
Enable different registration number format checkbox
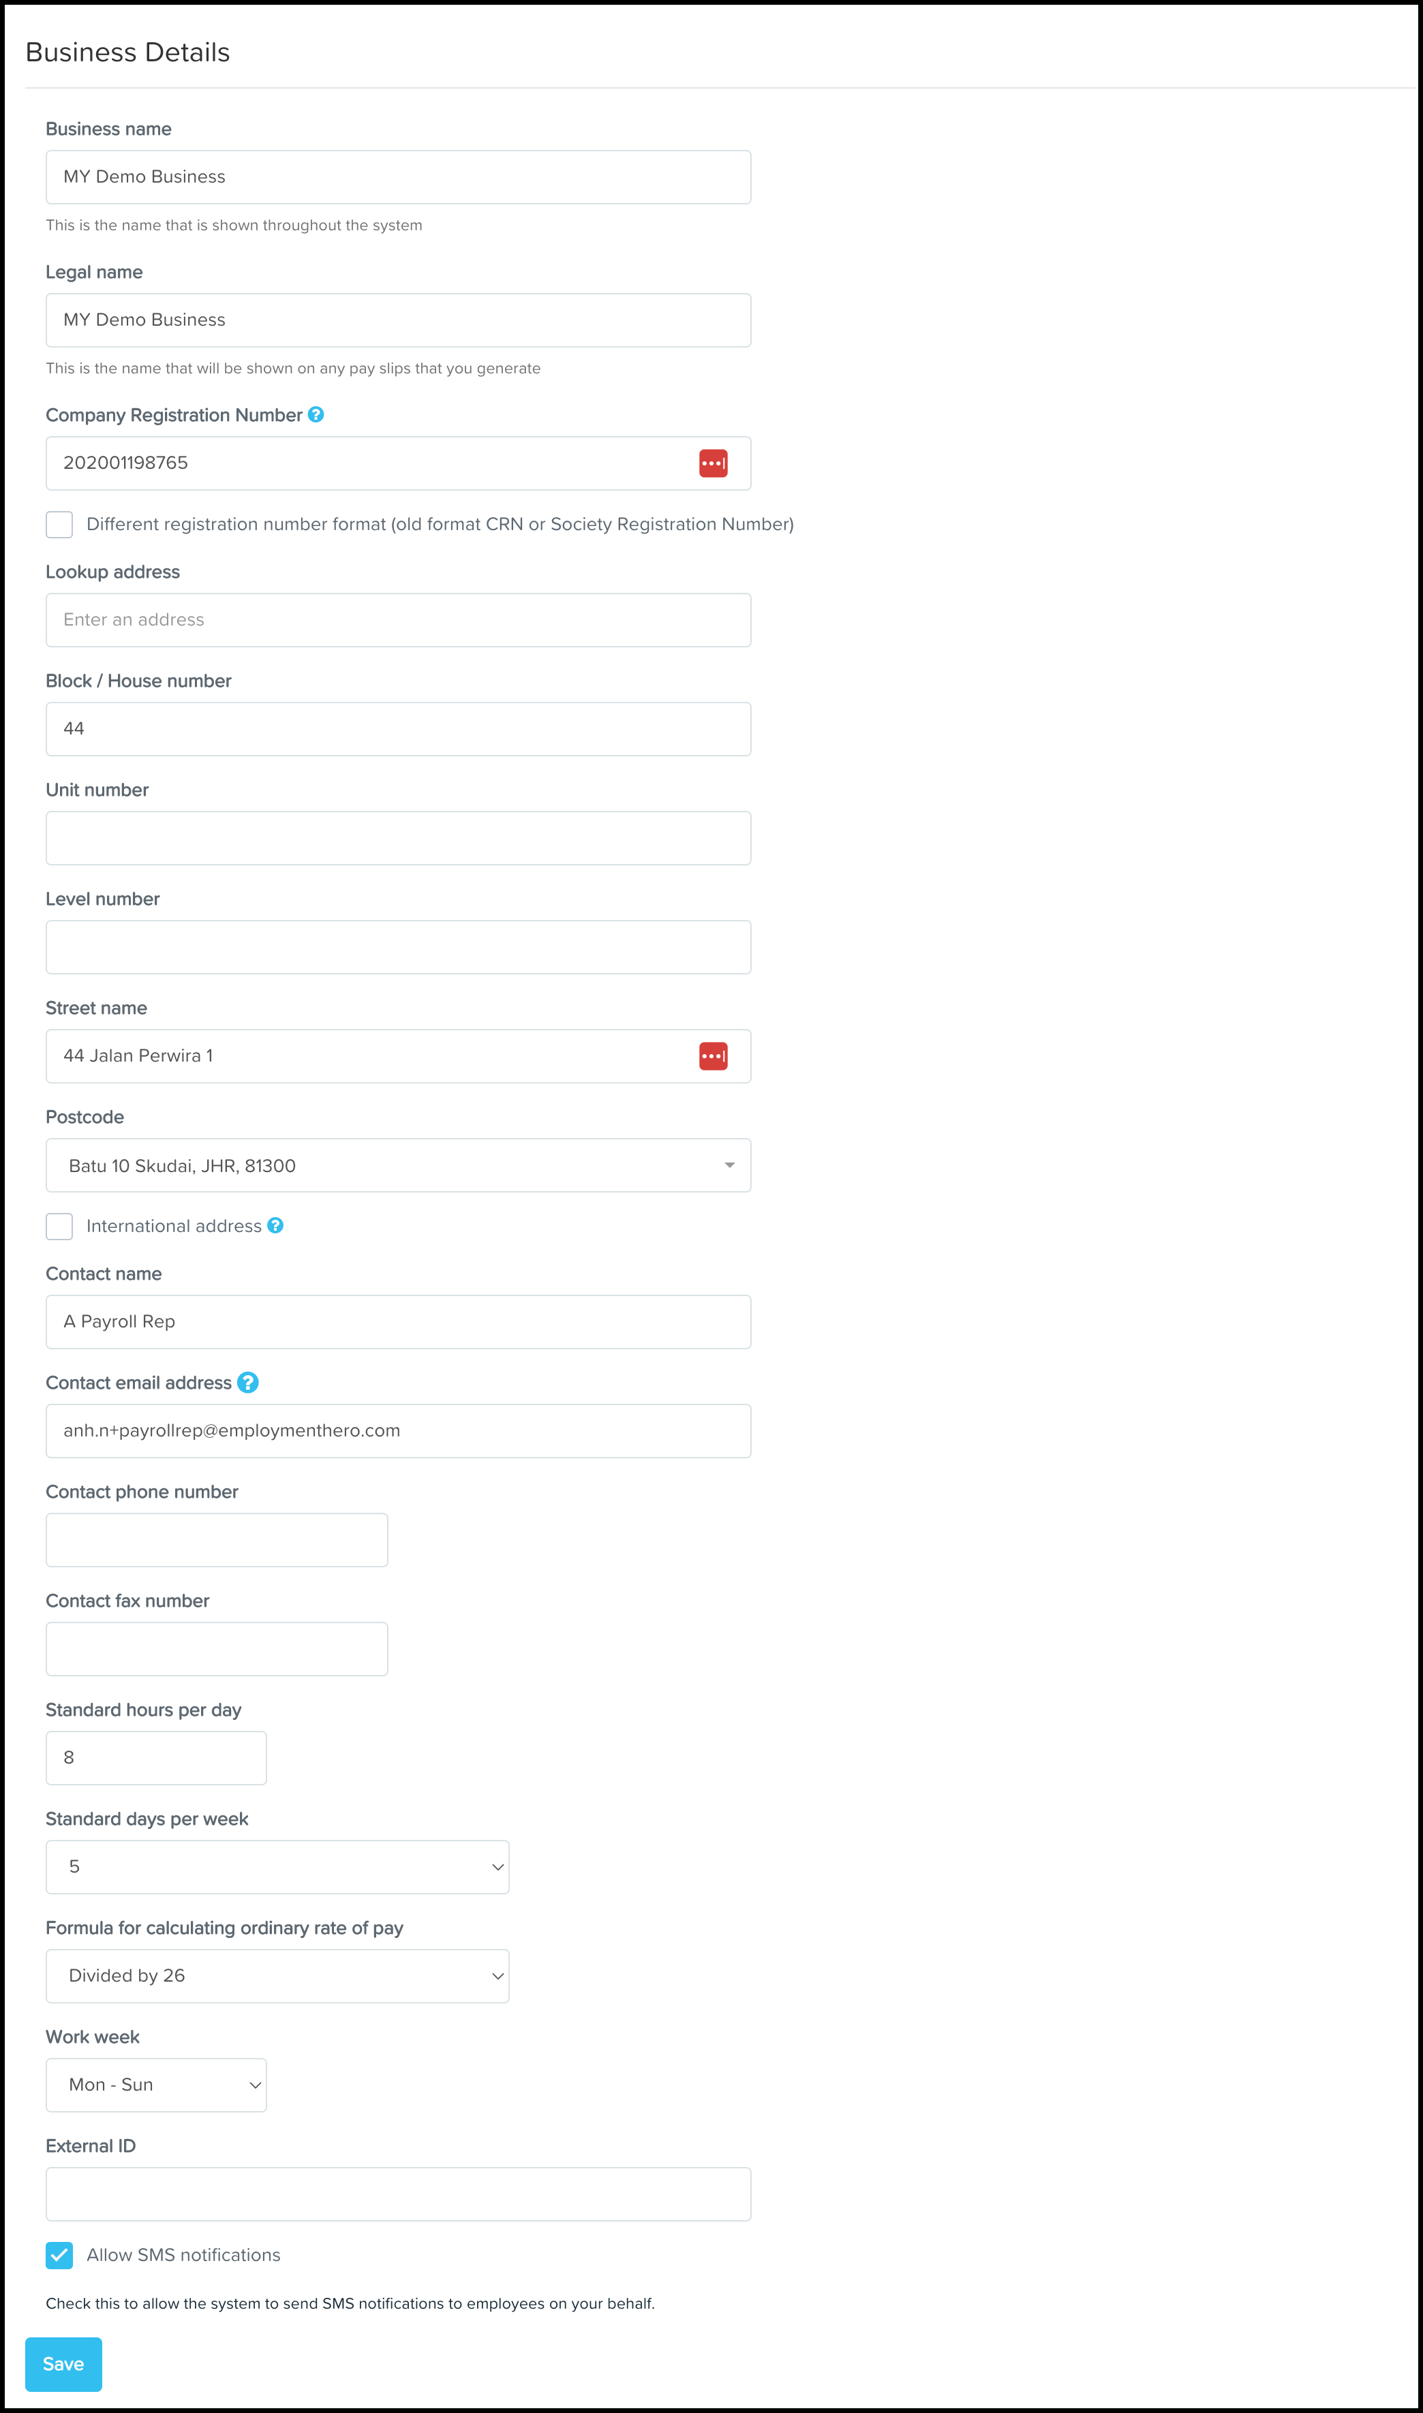(x=59, y=525)
